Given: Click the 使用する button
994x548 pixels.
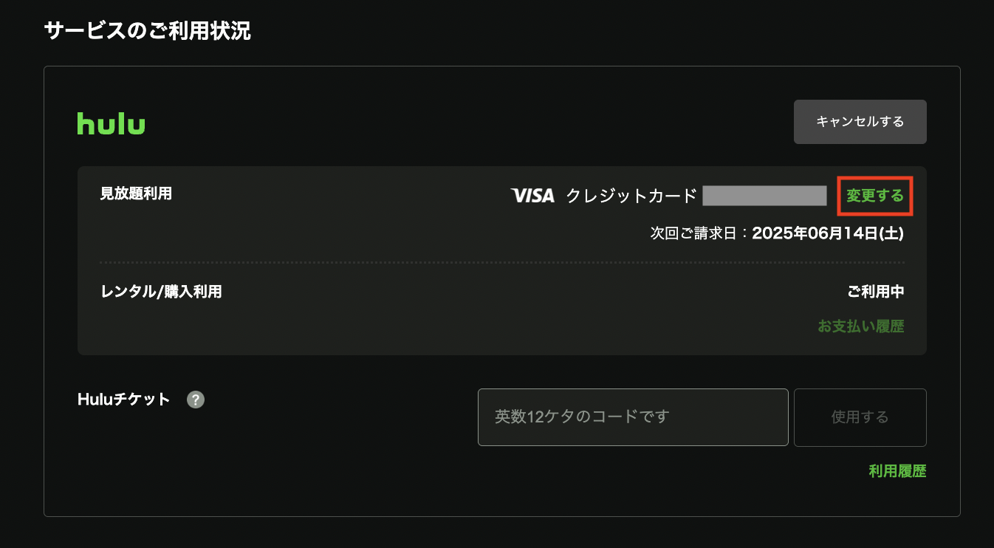Looking at the screenshot, I should (x=860, y=417).
